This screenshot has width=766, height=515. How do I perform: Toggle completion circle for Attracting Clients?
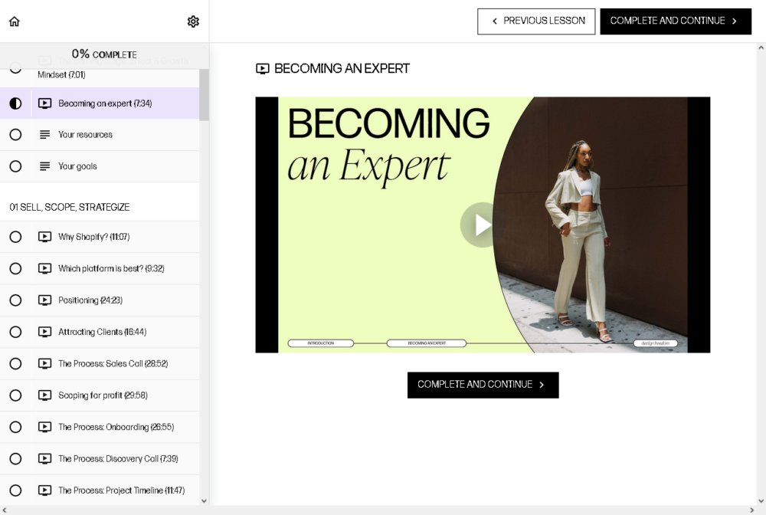point(15,333)
